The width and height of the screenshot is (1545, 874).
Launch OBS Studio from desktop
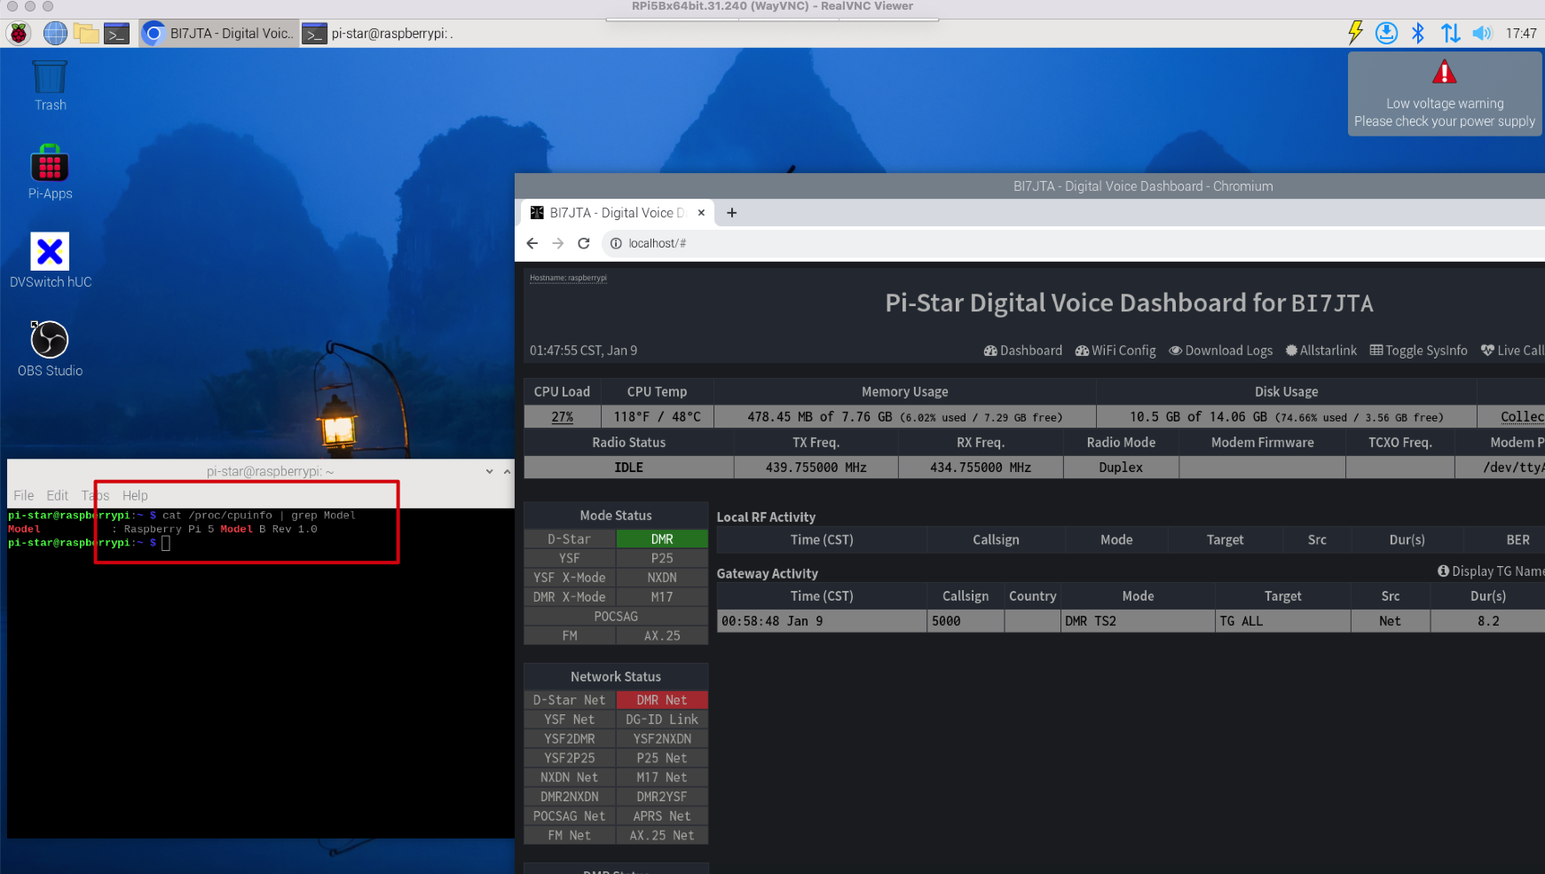tap(50, 350)
